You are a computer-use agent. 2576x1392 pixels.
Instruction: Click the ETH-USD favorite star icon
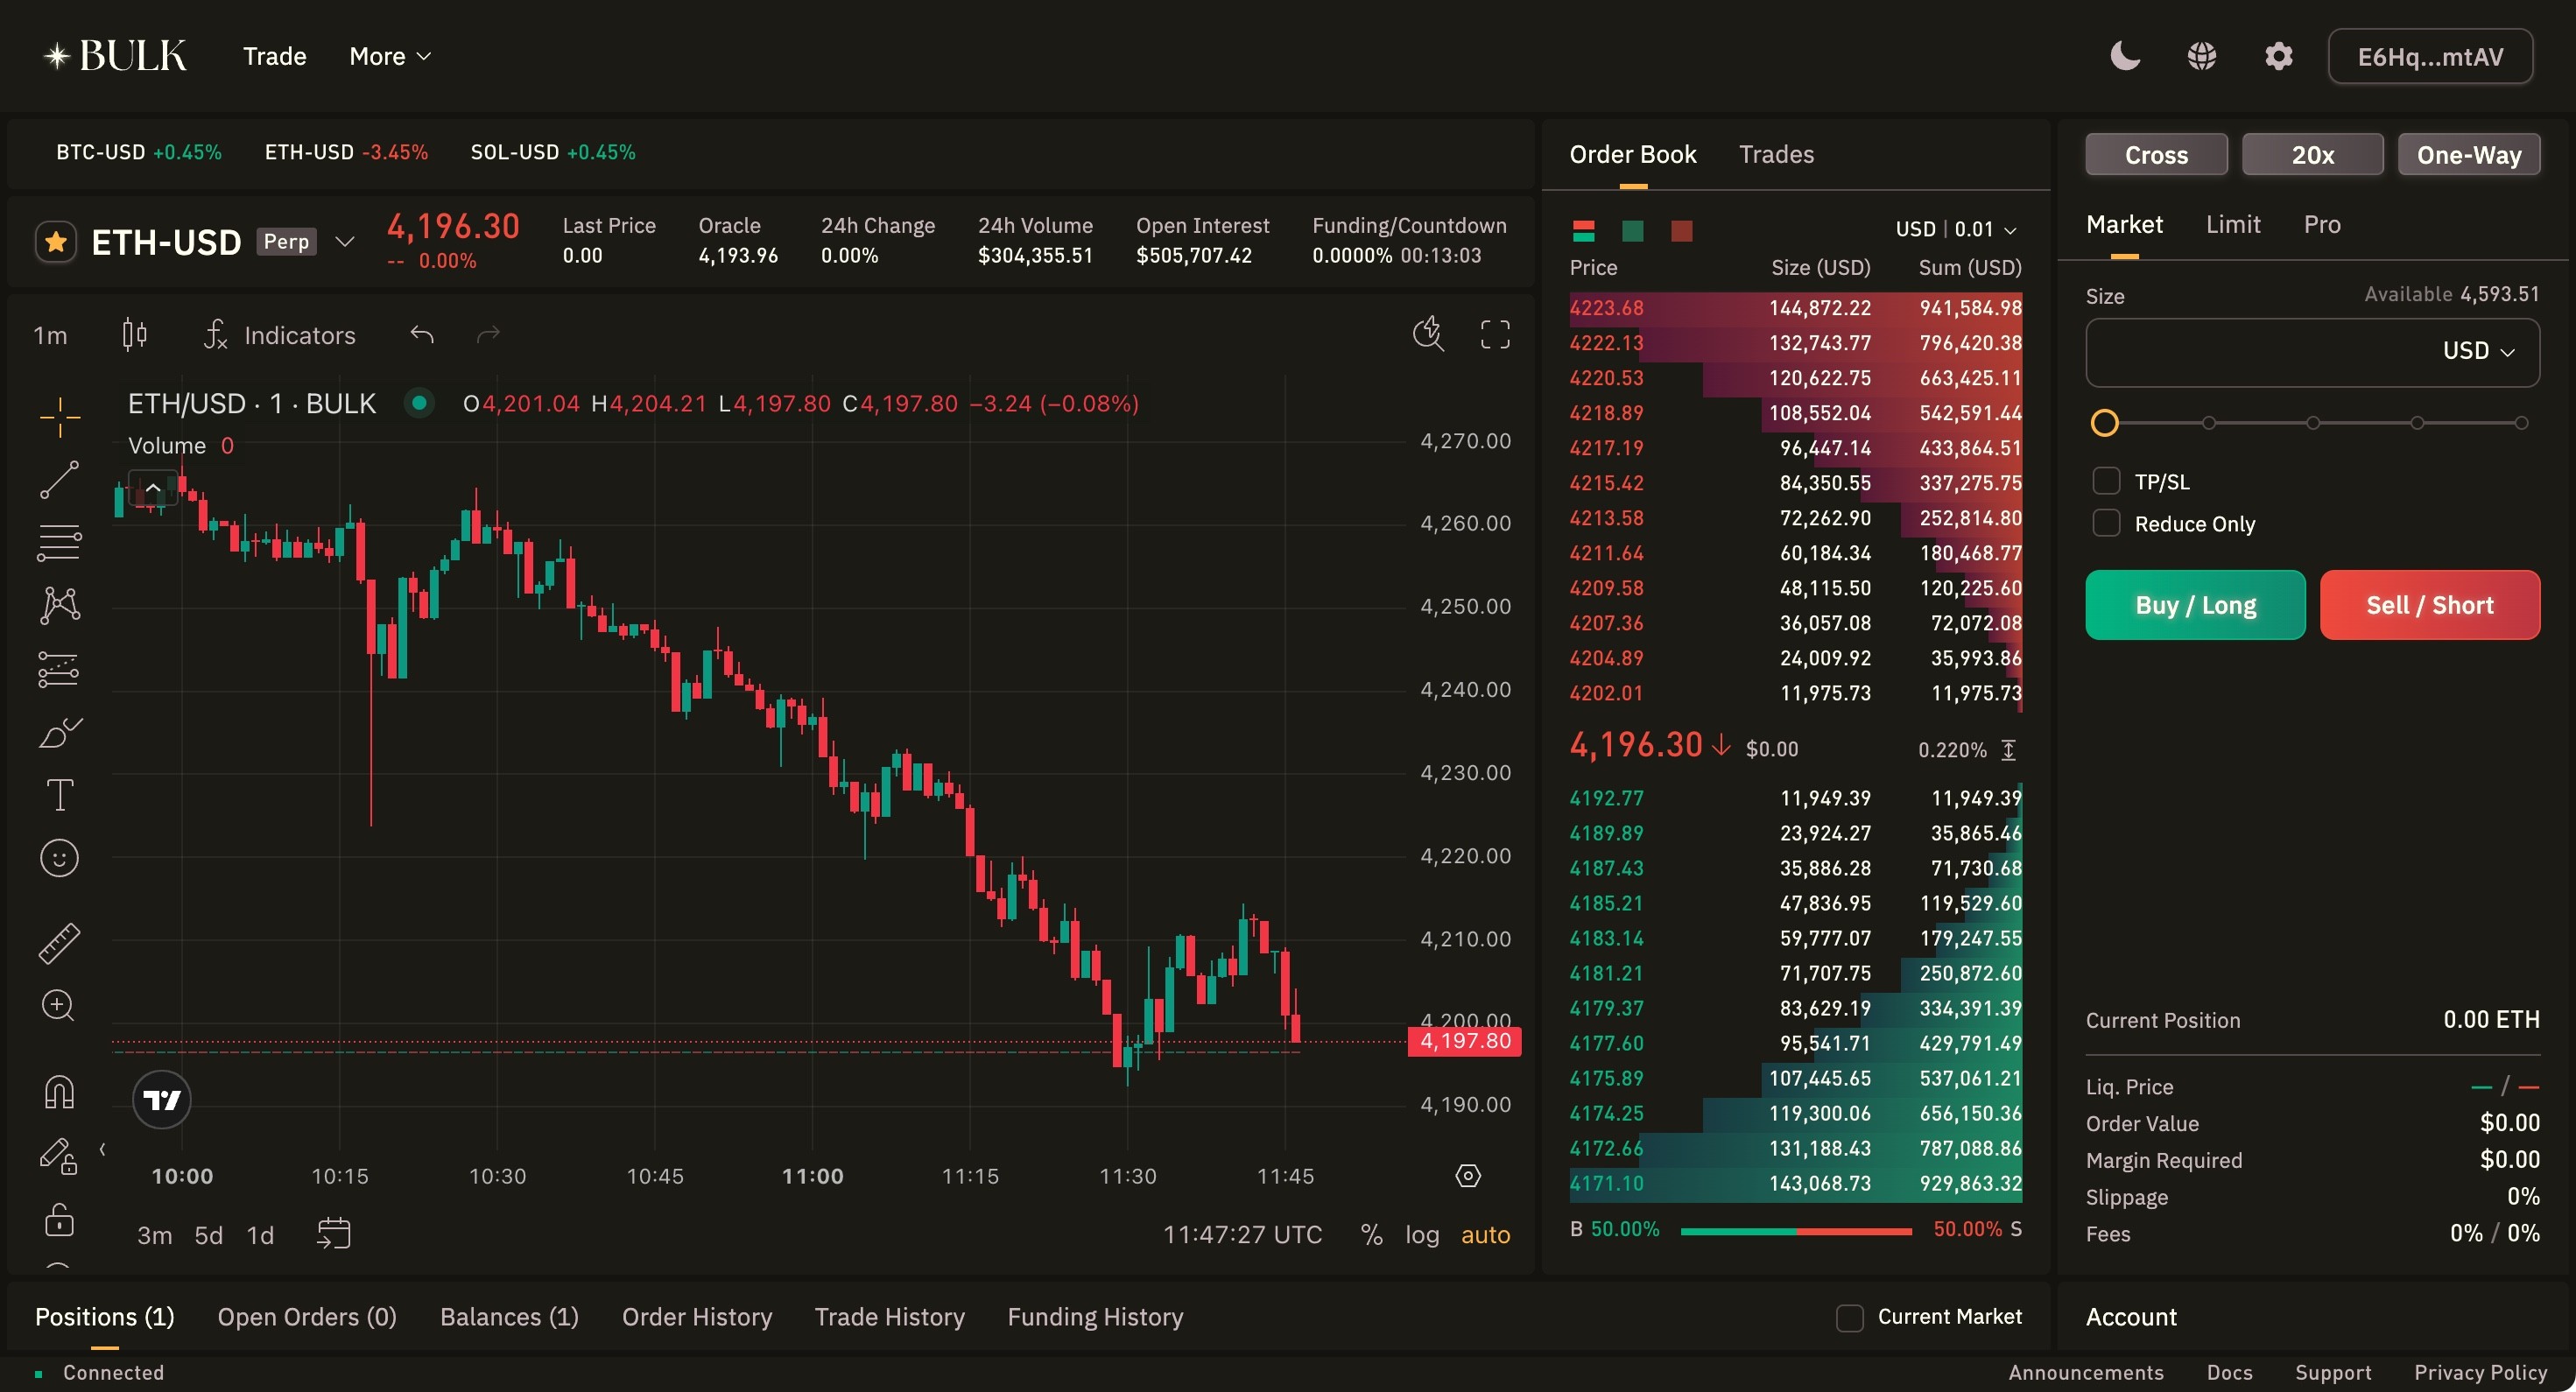(x=56, y=242)
